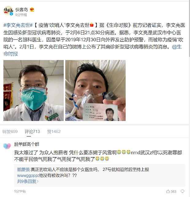This screenshot has width=190, height=197.
Task: Open wwwggppp replier profile link
Action: (27, 175)
